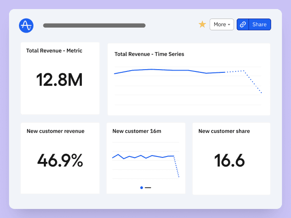Open the New customer share card title
The width and height of the screenshot is (291, 218).
click(224, 131)
